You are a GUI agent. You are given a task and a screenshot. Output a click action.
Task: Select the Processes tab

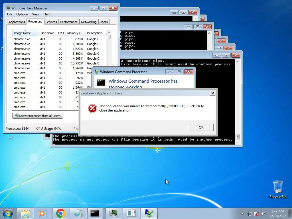pyautogui.click(x=35, y=21)
